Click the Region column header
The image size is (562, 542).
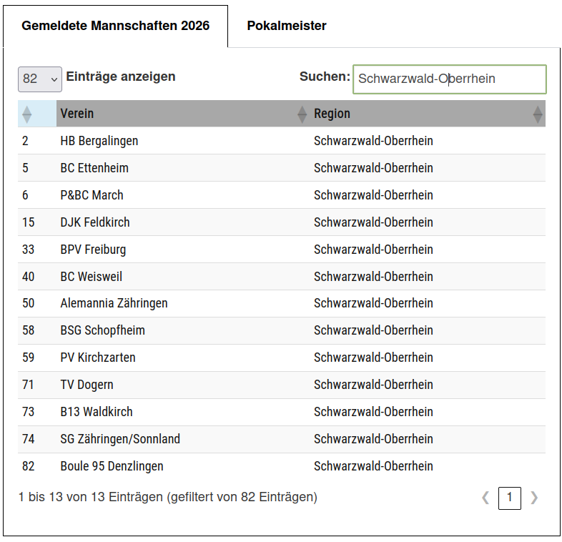click(x=332, y=114)
